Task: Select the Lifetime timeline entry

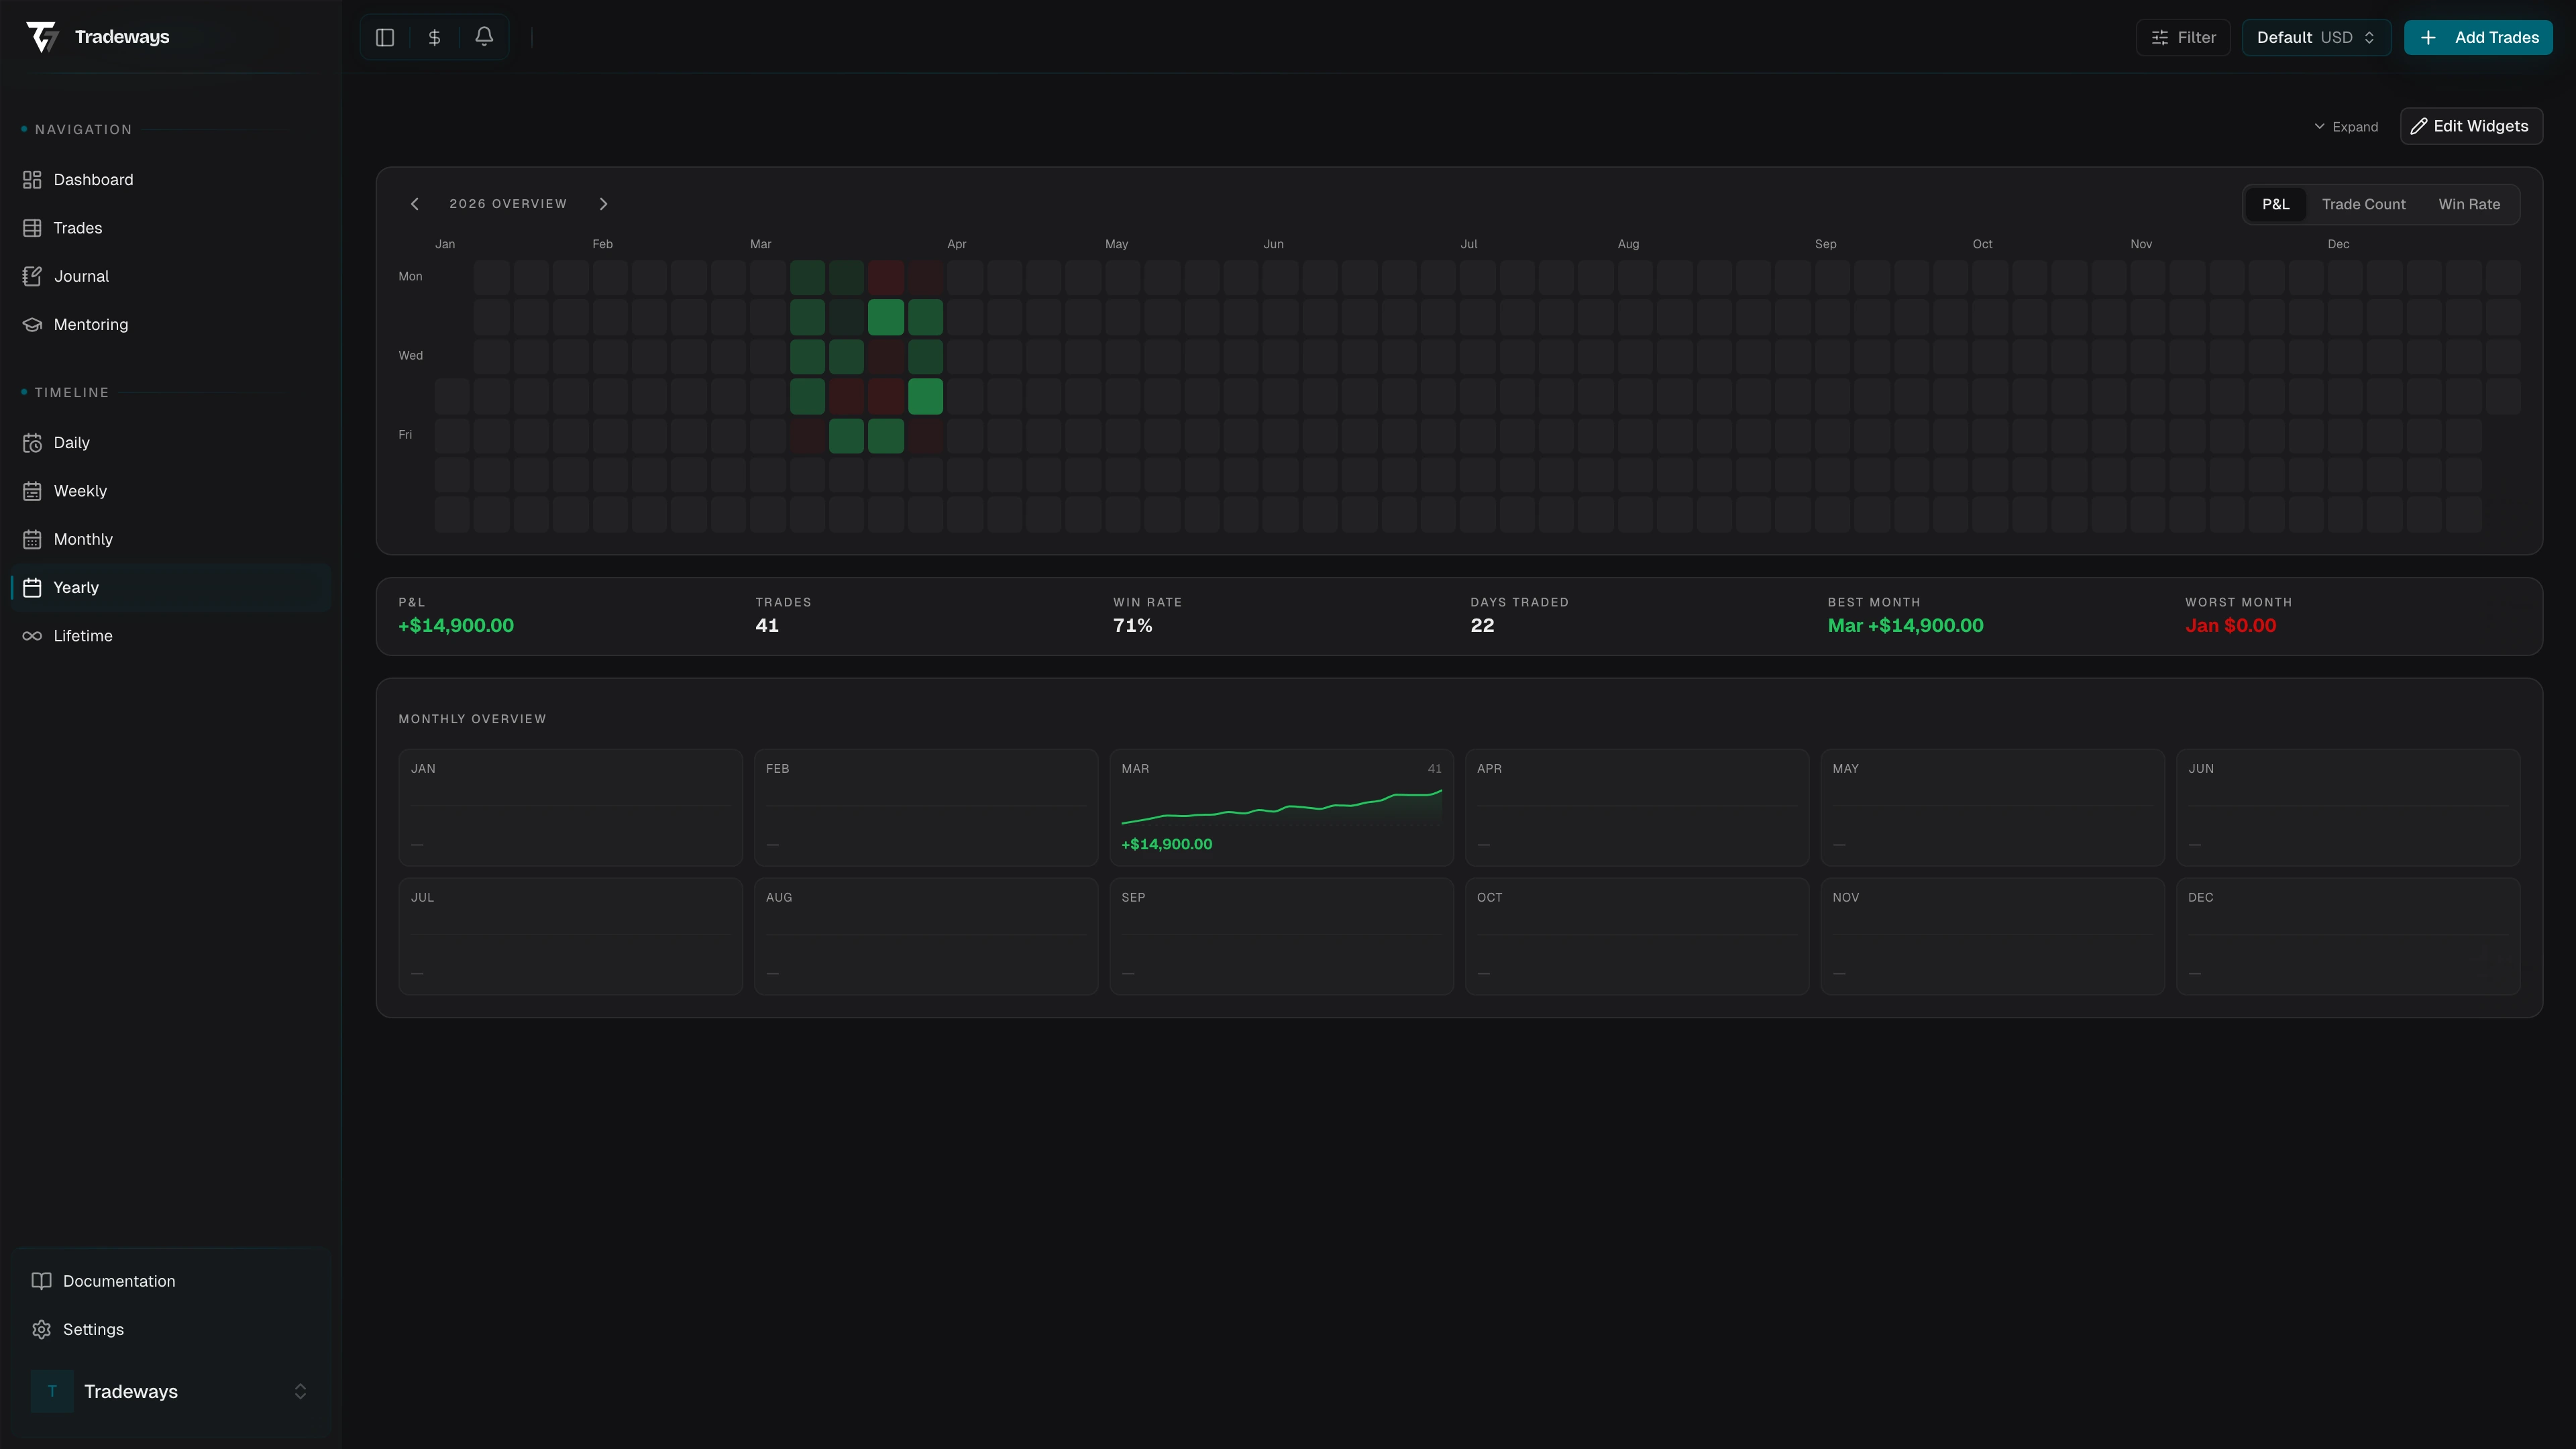Action: (83, 635)
